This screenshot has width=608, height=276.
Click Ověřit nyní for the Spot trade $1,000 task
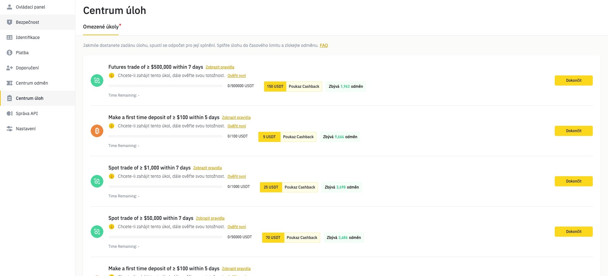(236, 177)
